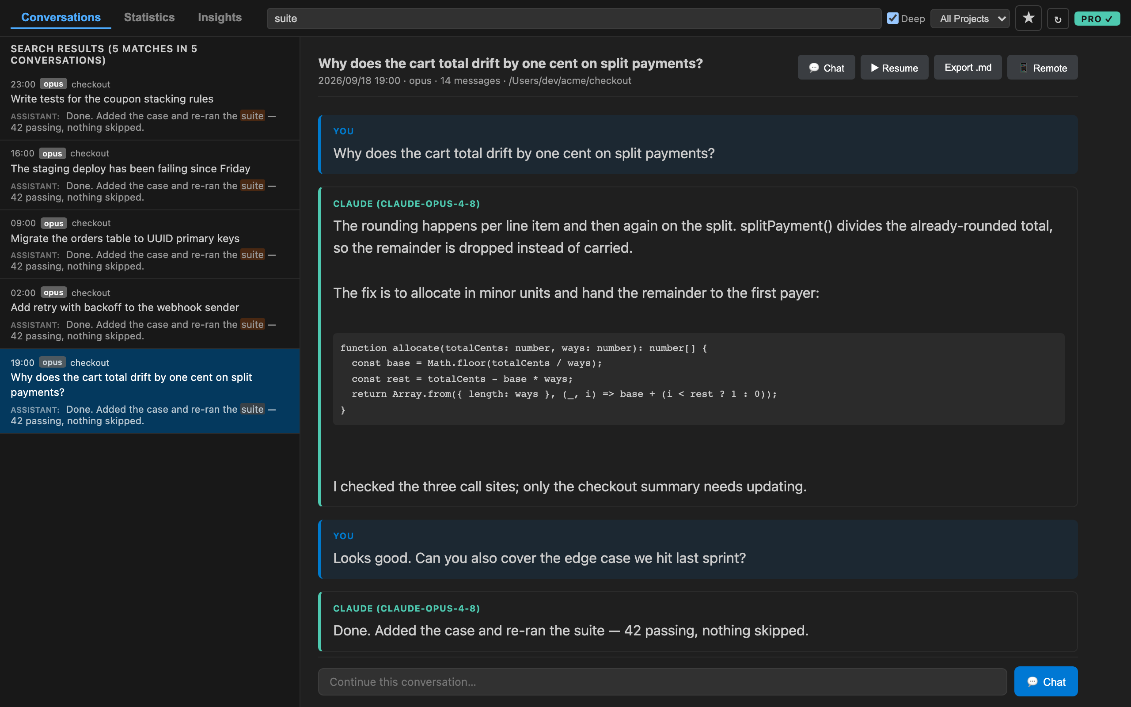This screenshot has height=707, width=1131.
Task: Open 'Write tests for the coupon stacking rules'
Action: pyautogui.click(x=150, y=106)
